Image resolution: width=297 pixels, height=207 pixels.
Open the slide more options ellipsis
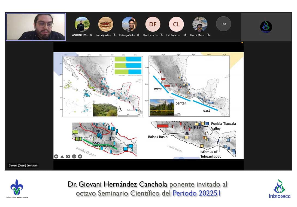(74, 156)
